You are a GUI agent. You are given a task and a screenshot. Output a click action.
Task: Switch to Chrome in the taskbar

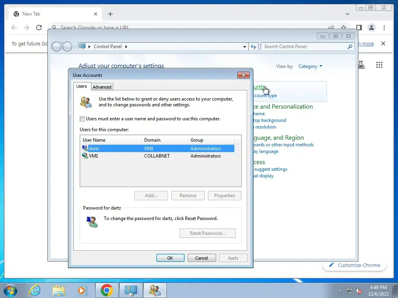106,290
